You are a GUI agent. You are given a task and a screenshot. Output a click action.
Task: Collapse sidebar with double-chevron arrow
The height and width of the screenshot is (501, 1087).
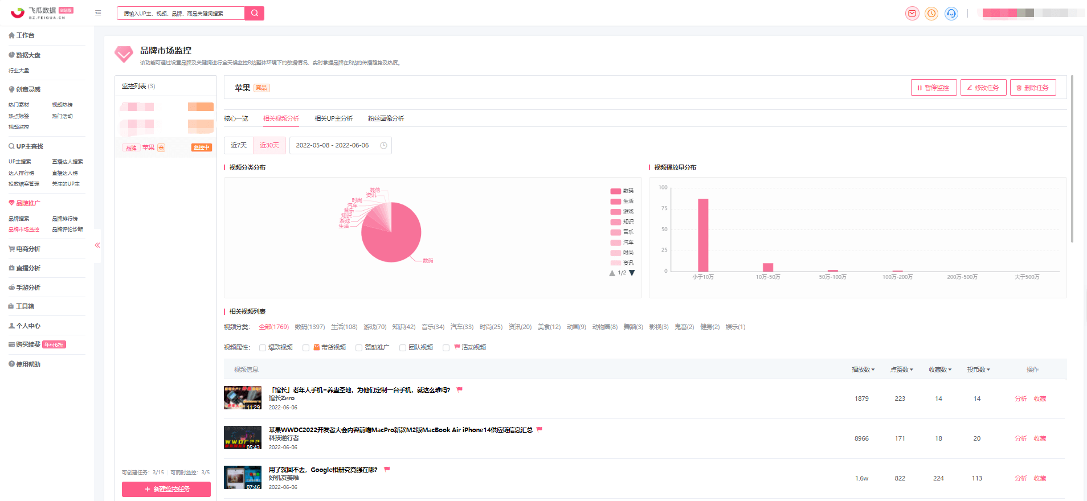97,245
